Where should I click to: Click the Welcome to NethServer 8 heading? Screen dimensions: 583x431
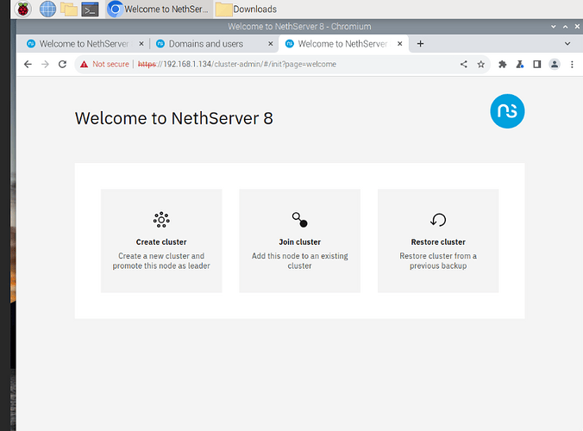pos(174,118)
